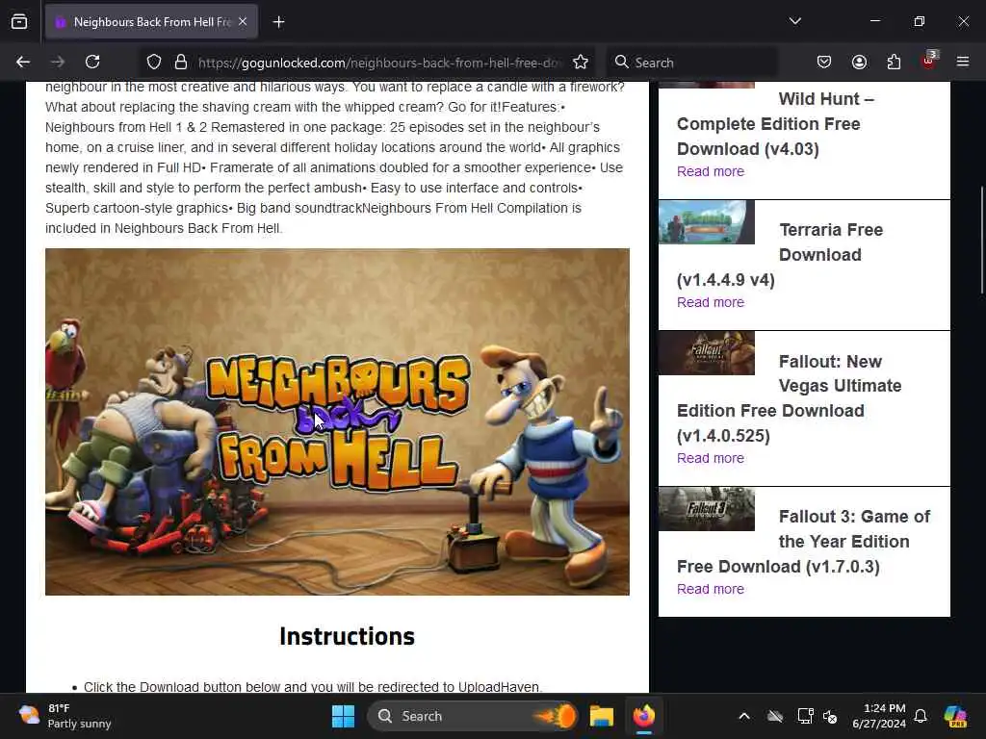
Task: Click Read more under Terraria
Action: pyautogui.click(x=710, y=302)
